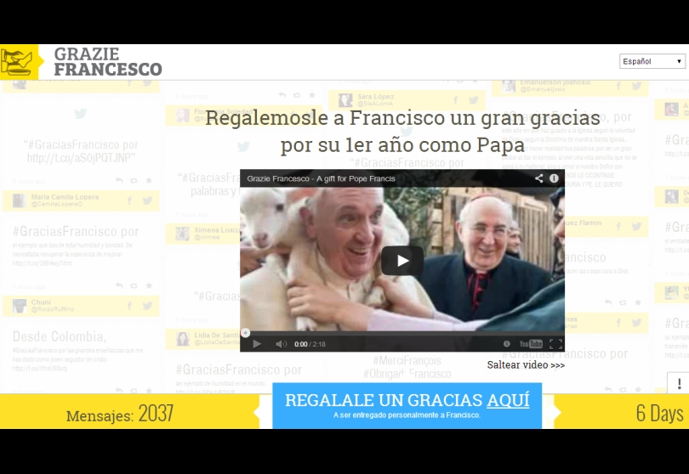Click the GRAZIE FRANCESCO site title
The height and width of the screenshot is (474, 689).
point(108,61)
